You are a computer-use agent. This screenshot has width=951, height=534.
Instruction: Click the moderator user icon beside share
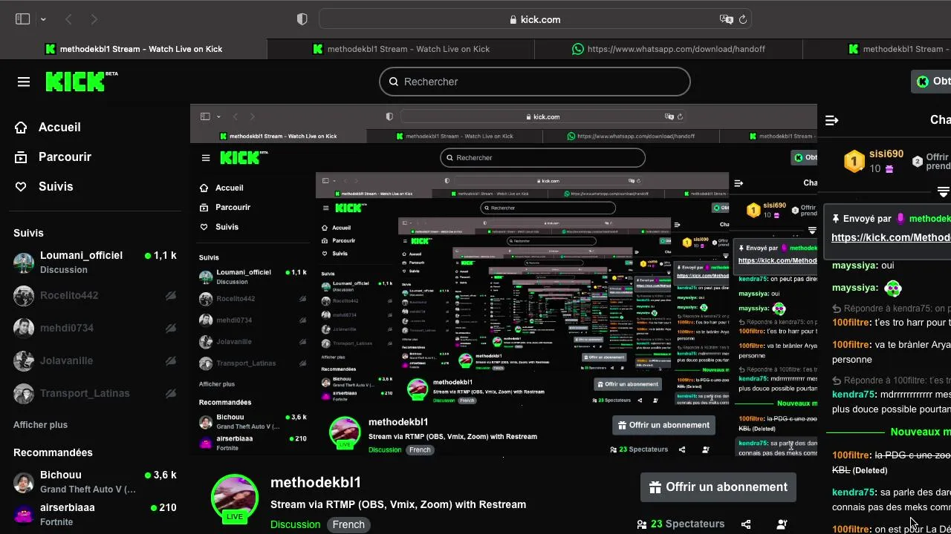(782, 524)
